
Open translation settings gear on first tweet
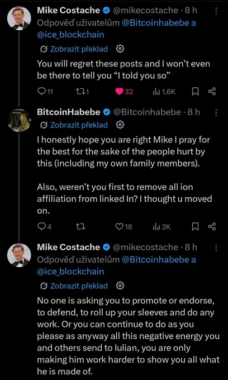[120, 49]
